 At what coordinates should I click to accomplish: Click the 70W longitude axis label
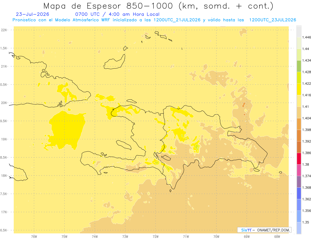click(216, 237)
